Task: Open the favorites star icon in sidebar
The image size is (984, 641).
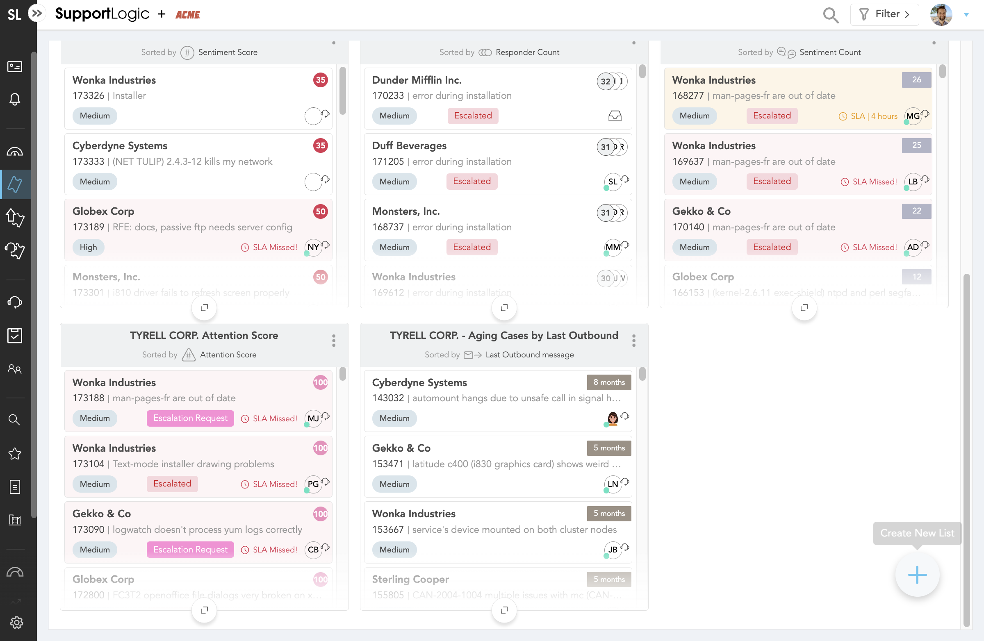Action: coord(15,453)
